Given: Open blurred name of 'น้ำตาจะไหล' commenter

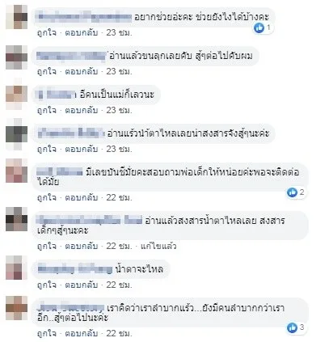Looking at the screenshot, I should click(x=75, y=269).
